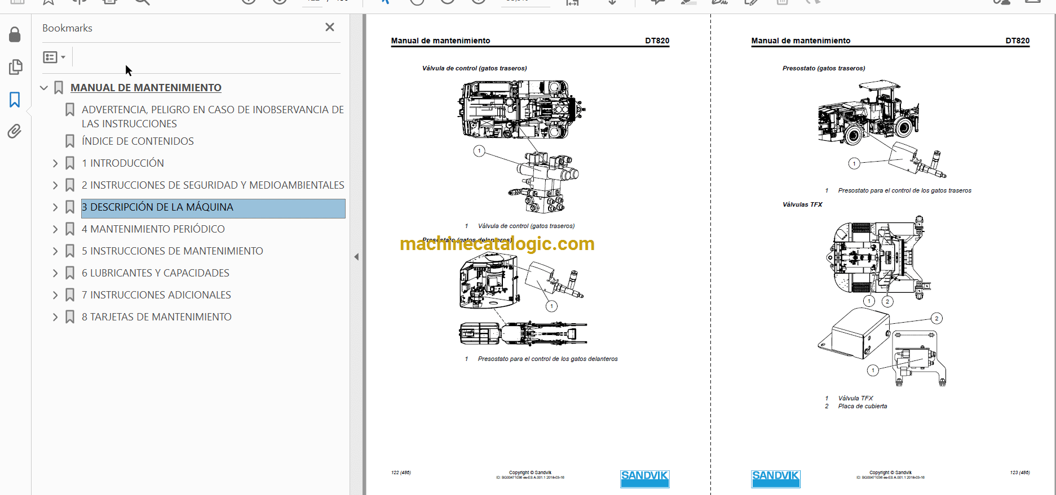This screenshot has width=1056, height=495.
Task: Expand 6 LUBRICANTES Y CAPACIDADES bookmark
Action: pos(55,273)
